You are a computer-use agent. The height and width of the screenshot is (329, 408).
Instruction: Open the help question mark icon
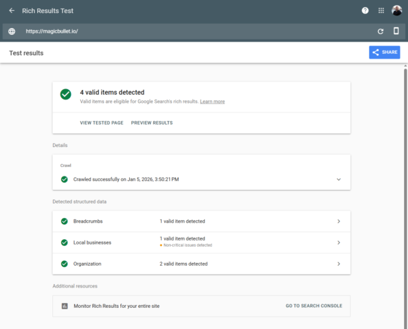coord(365,11)
